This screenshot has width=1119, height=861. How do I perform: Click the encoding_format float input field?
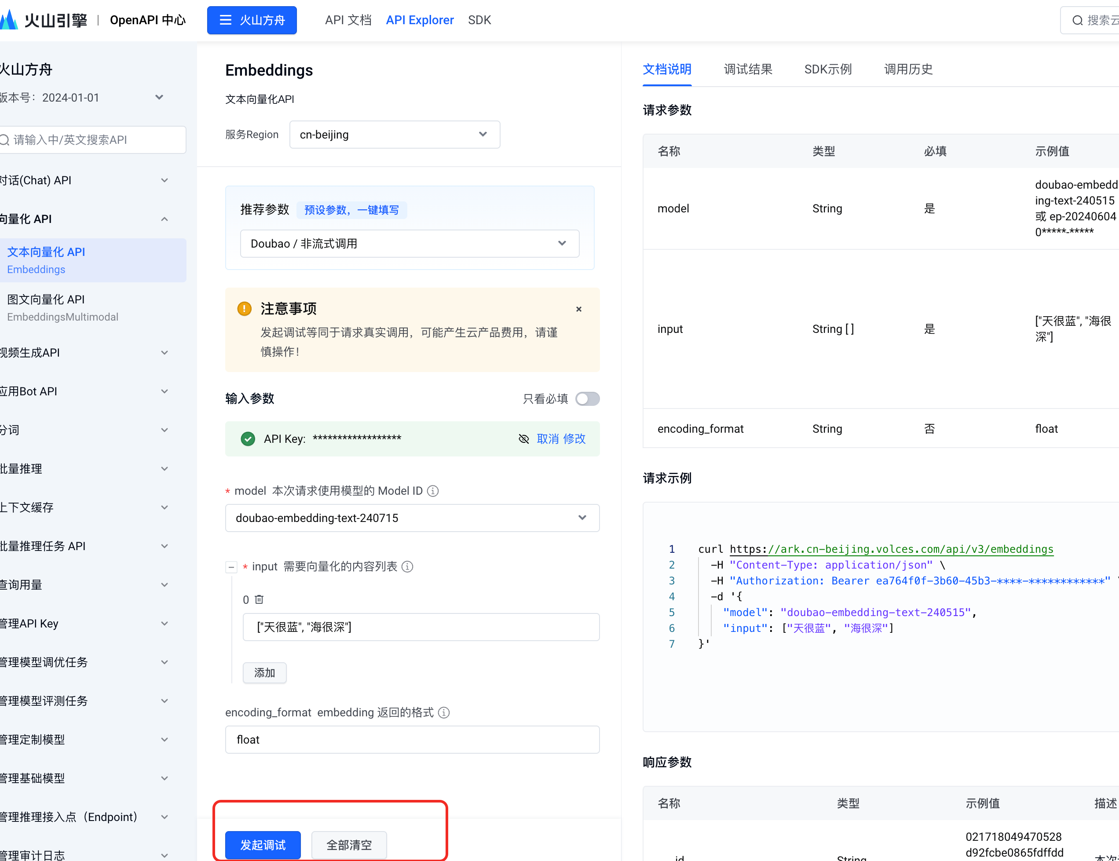[x=412, y=739]
